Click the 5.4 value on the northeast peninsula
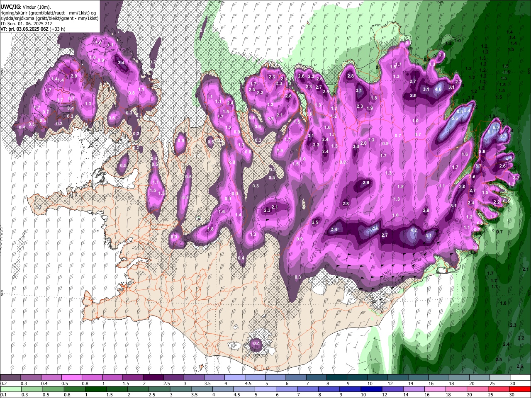The height and width of the screenshot is (398, 531). tap(467, 110)
